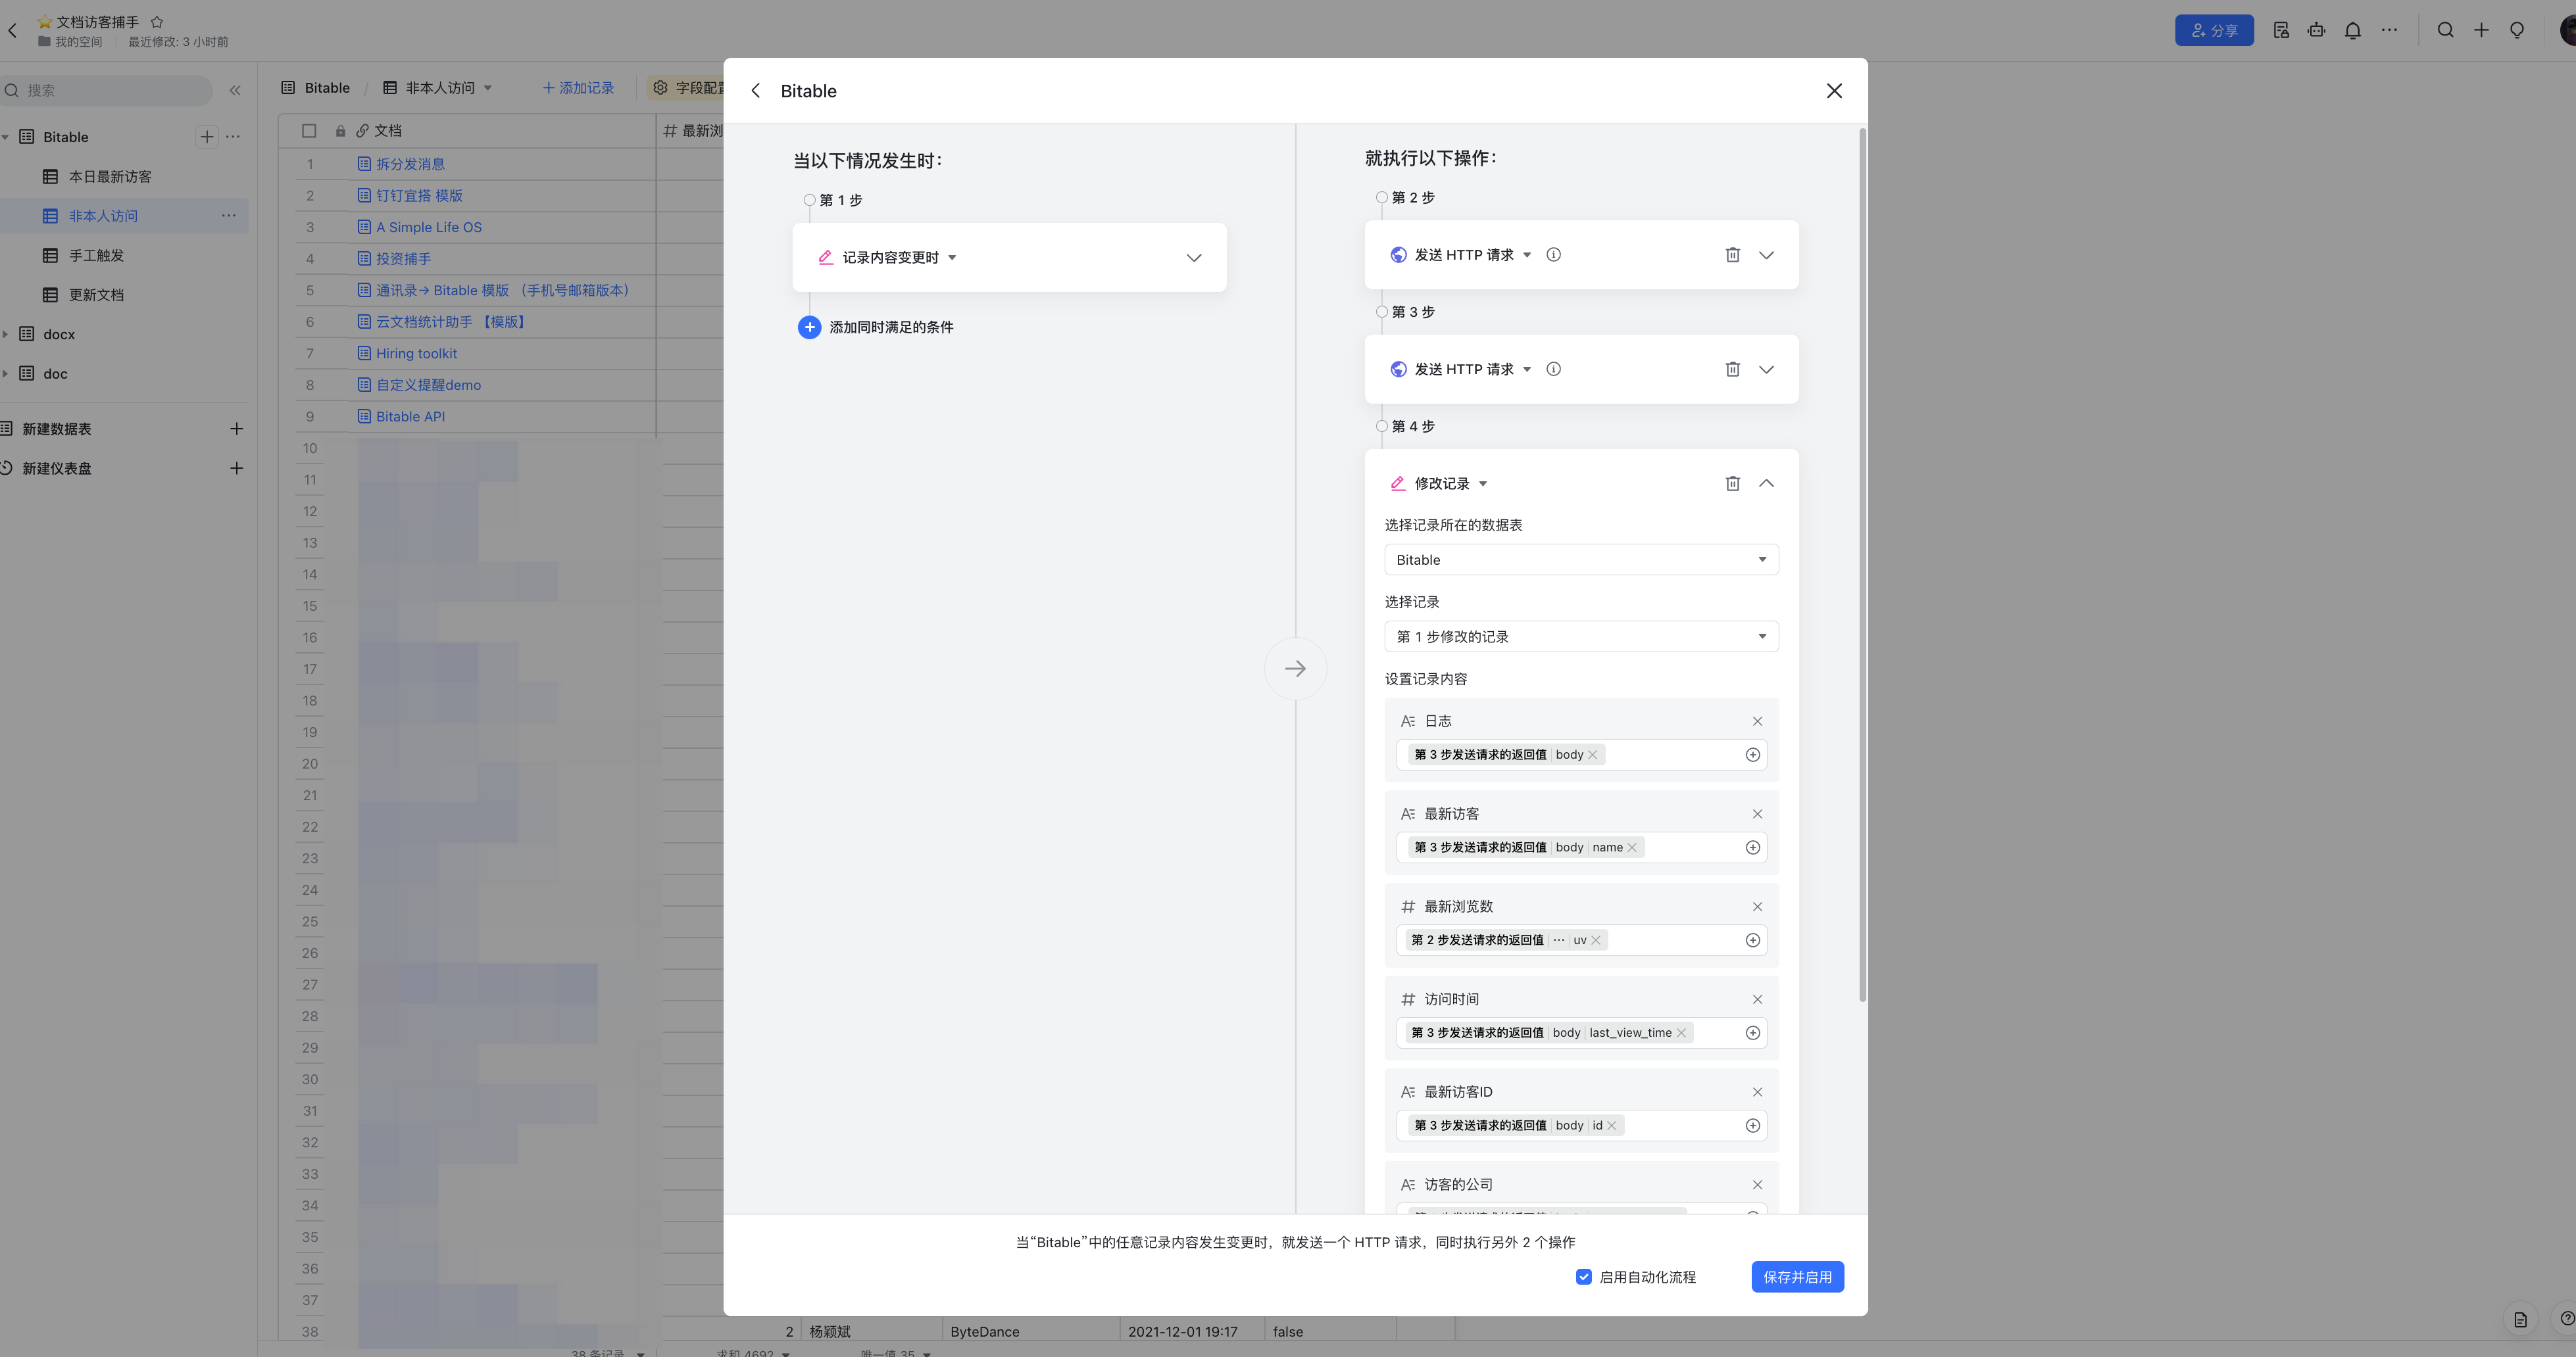This screenshot has height=1357, width=2576.
Task: Delete the uv tag in the 最新浏览数 field
Action: 1596,940
